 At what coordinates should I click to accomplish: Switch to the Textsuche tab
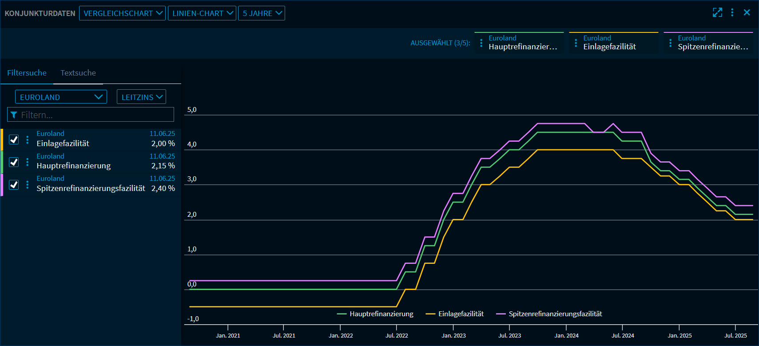(78, 73)
